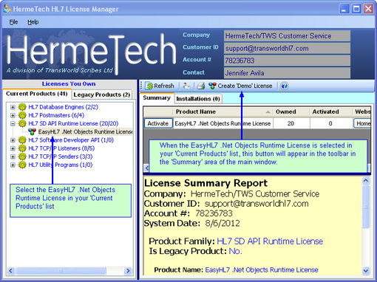Screen dimensions: 377x282
Task: Click EasyHL7 product name cell in grid
Action: pos(223,123)
